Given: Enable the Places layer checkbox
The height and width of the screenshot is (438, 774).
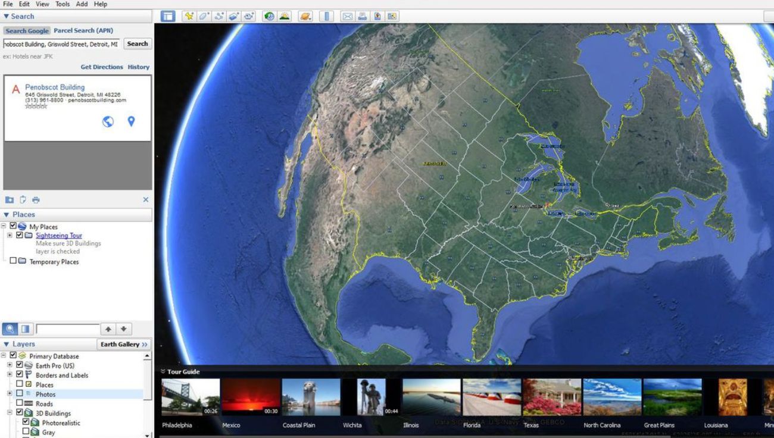Looking at the screenshot, I should click(20, 384).
